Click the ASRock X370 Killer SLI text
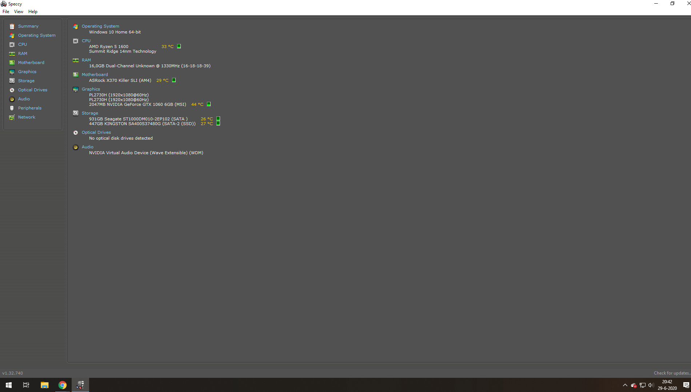The height and width of the screenshot is (392, 691). click(120, 80)
